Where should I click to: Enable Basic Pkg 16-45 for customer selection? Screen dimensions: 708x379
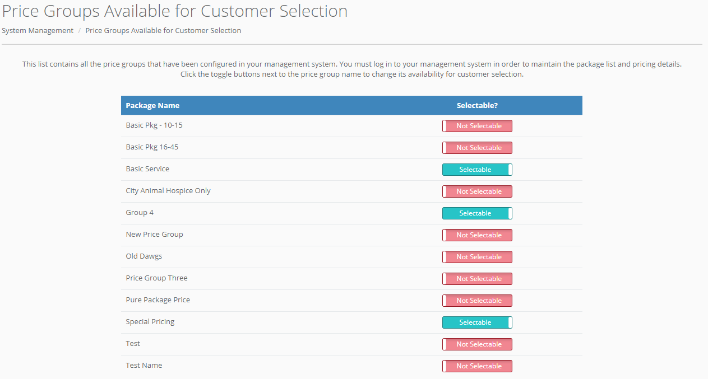tap(477, 148)
